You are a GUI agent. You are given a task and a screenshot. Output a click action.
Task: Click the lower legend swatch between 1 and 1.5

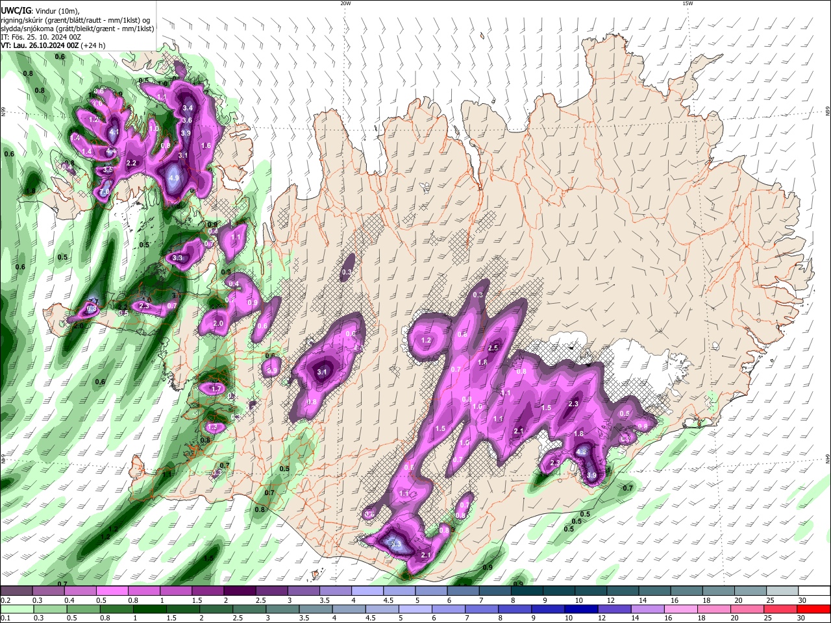(x=151, y=609)
